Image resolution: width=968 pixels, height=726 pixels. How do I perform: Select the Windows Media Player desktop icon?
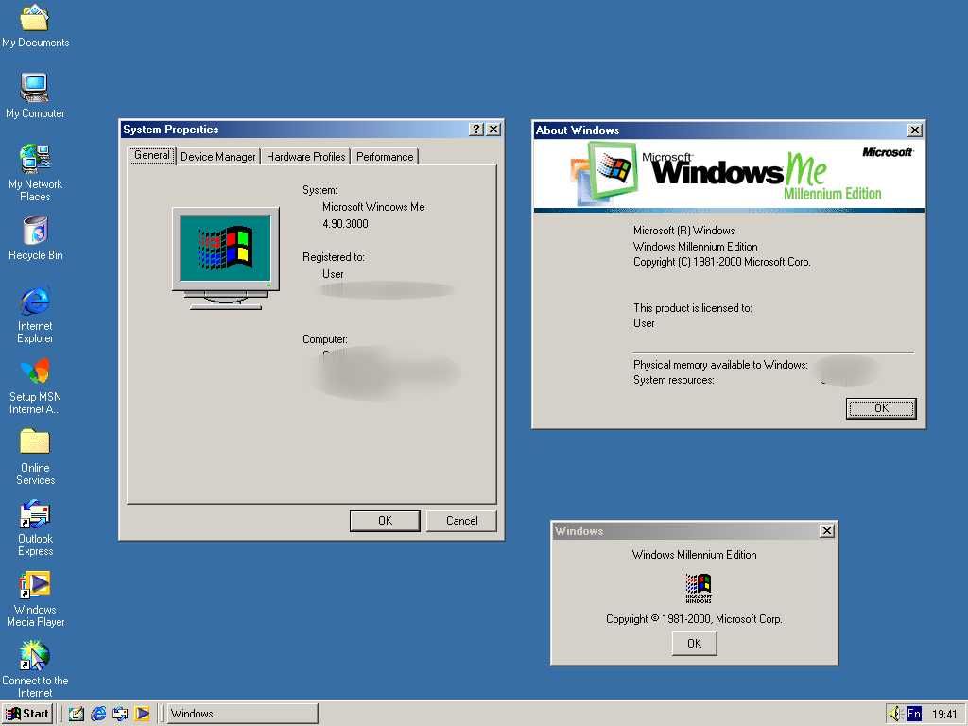click(x=35, y=598)
